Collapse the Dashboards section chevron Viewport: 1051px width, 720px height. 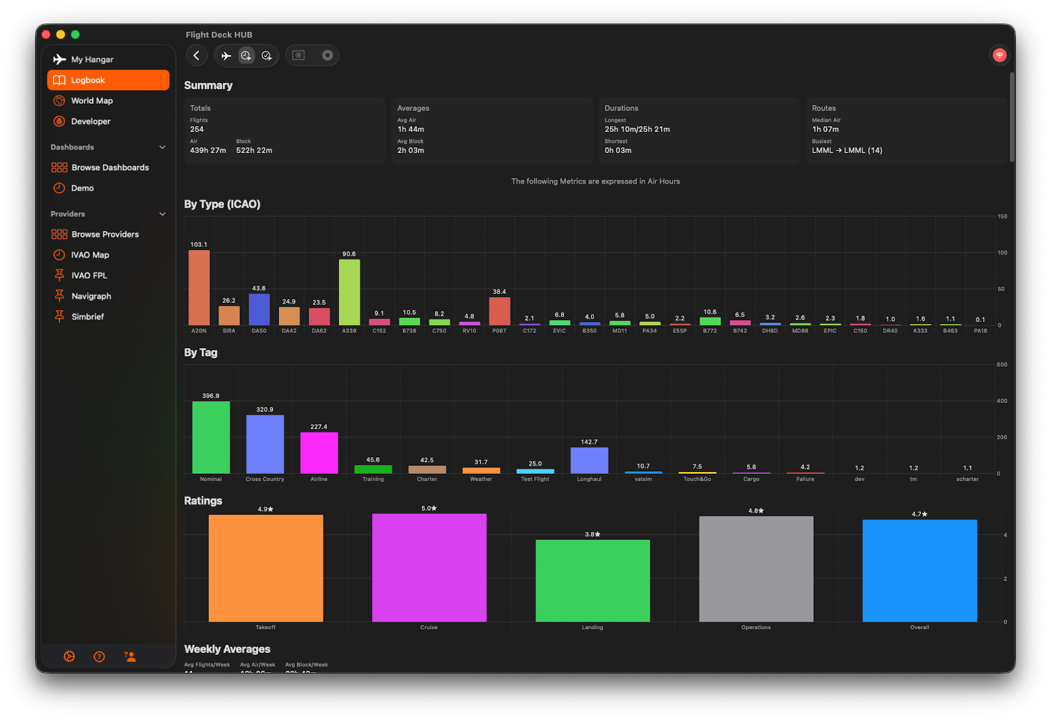tap(162, 147)
